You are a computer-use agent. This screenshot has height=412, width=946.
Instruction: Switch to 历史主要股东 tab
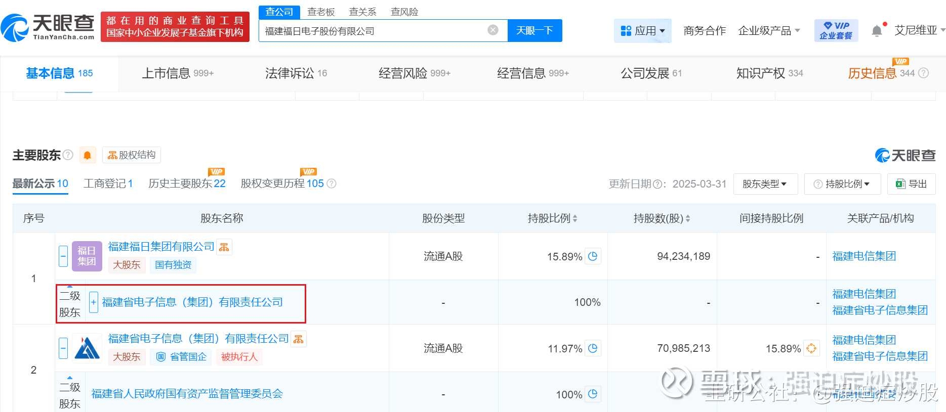click(187, 184)
